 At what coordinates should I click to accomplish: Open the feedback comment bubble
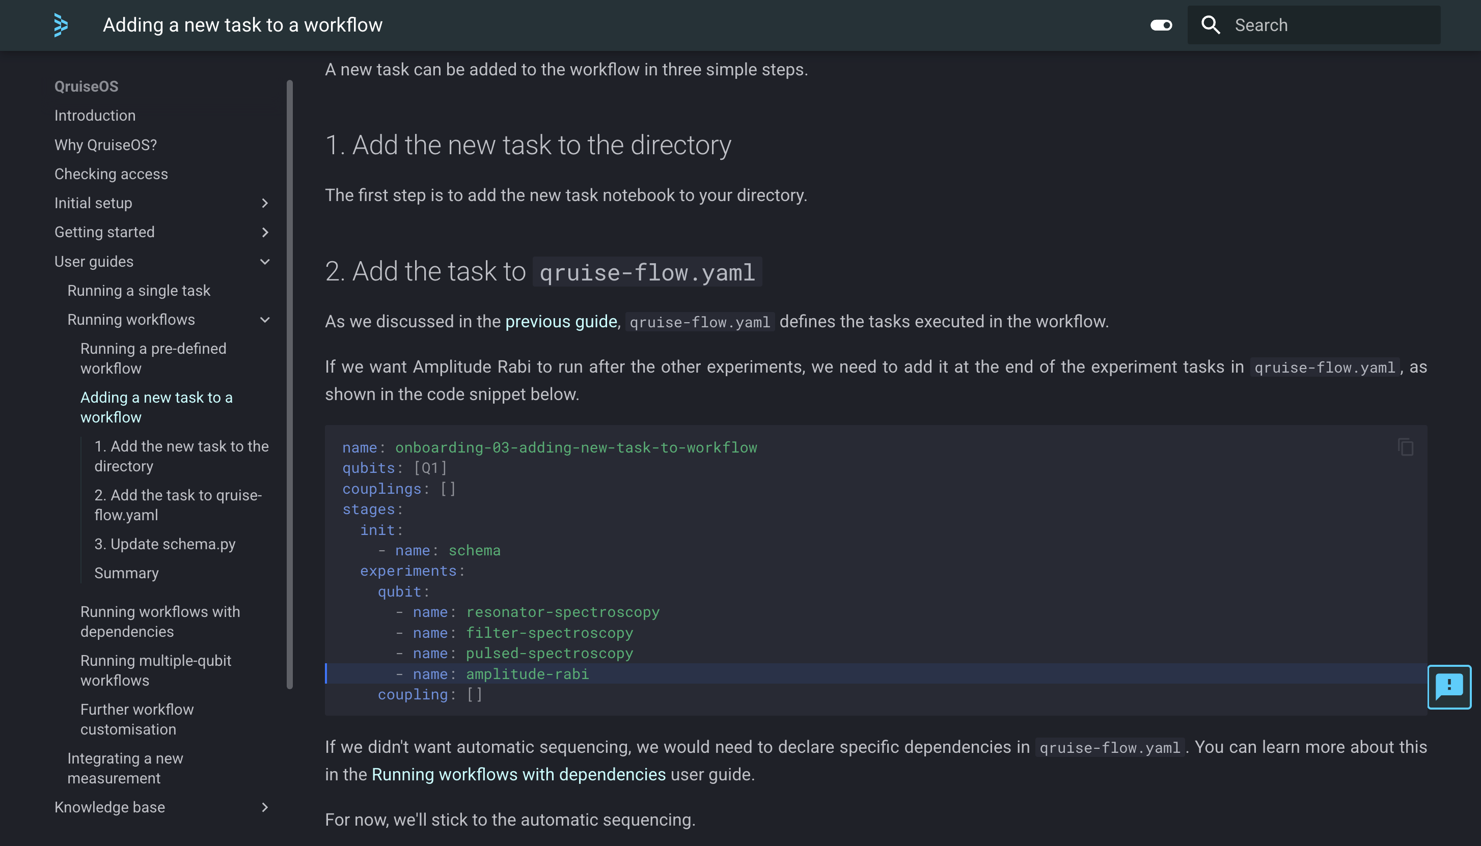pos(1449,687)
